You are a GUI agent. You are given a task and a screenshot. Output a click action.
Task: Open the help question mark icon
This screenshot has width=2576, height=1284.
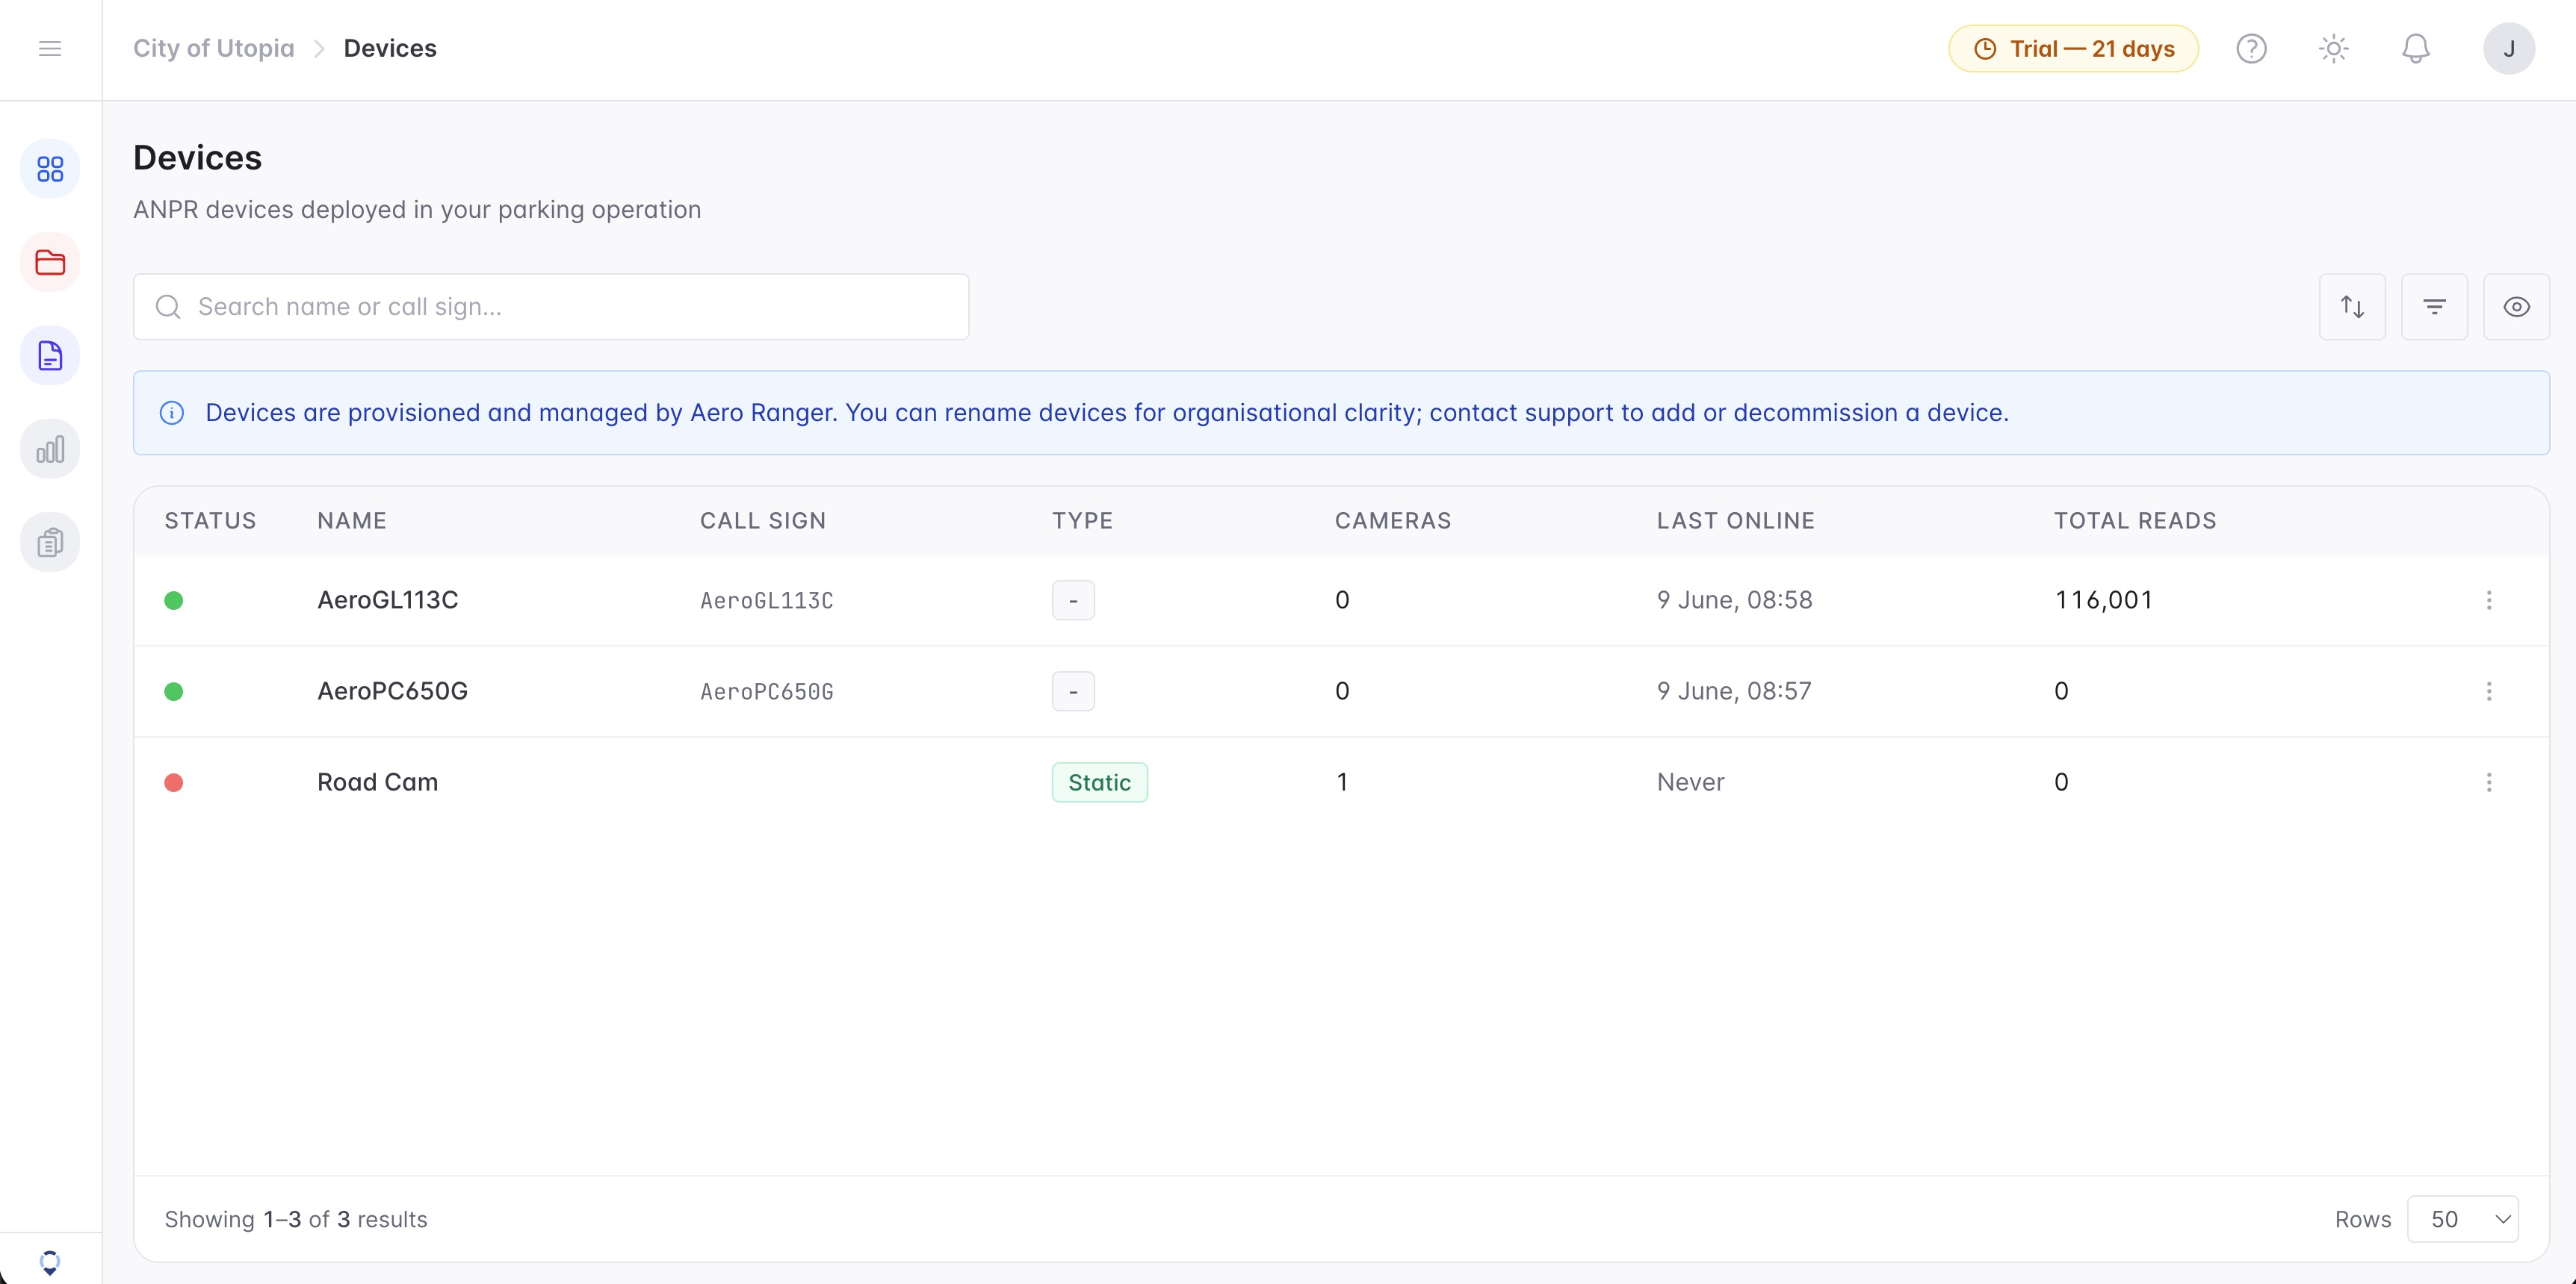2251,49
